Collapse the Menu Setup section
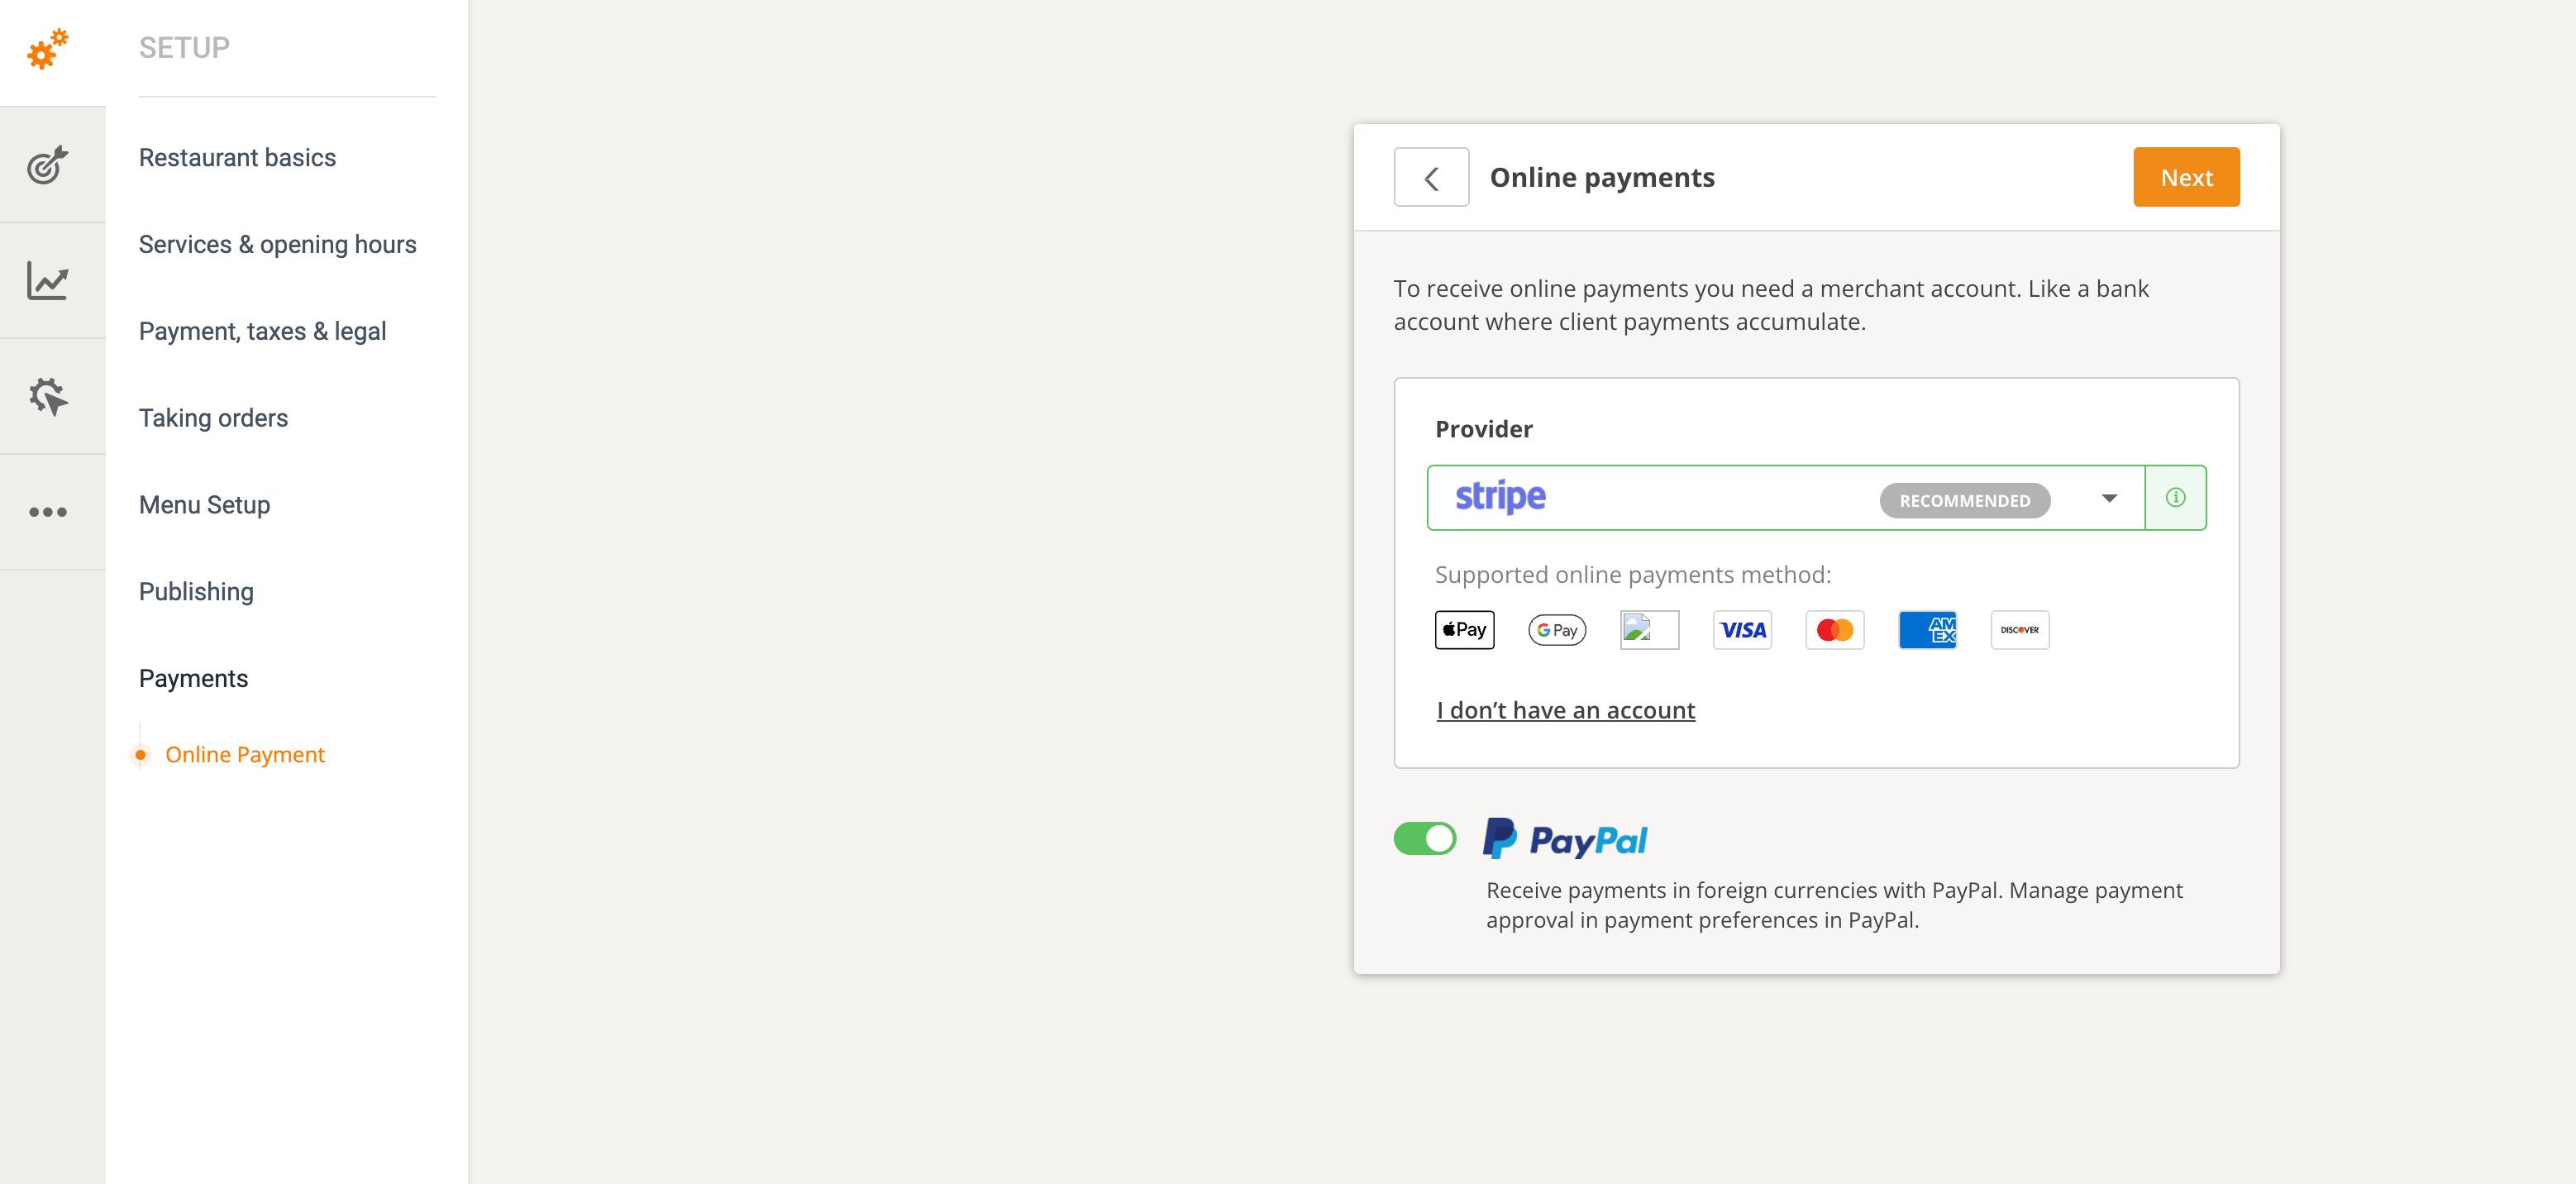Screen dimensions: 2576x1184 (204, 505)
